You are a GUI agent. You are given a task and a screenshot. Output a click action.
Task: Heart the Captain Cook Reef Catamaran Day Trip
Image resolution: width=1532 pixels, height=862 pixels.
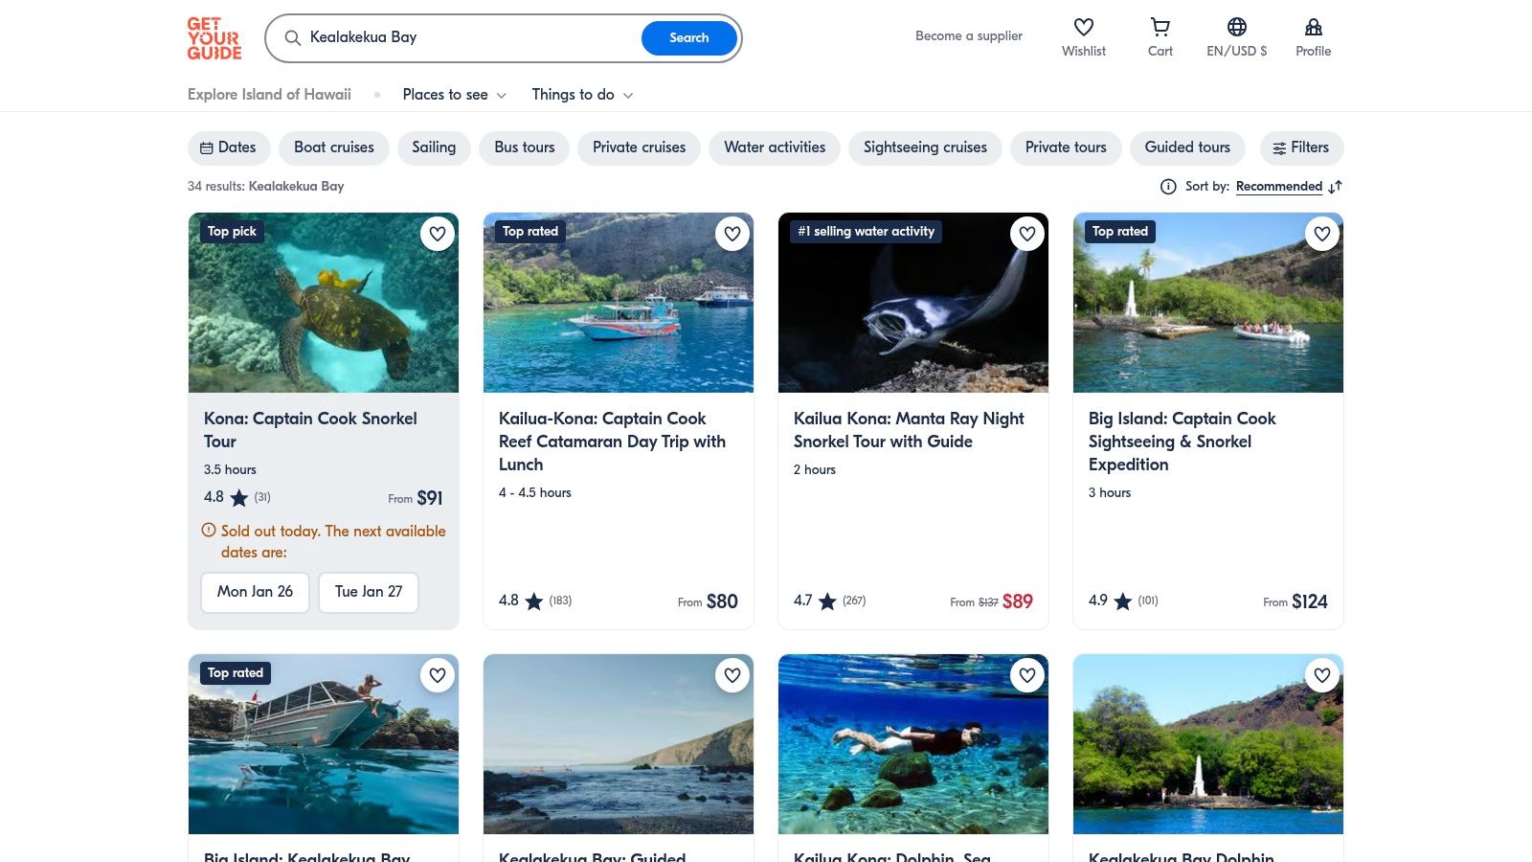click(732, 233)
